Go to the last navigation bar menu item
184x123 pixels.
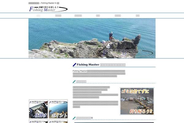coord(138,15)
